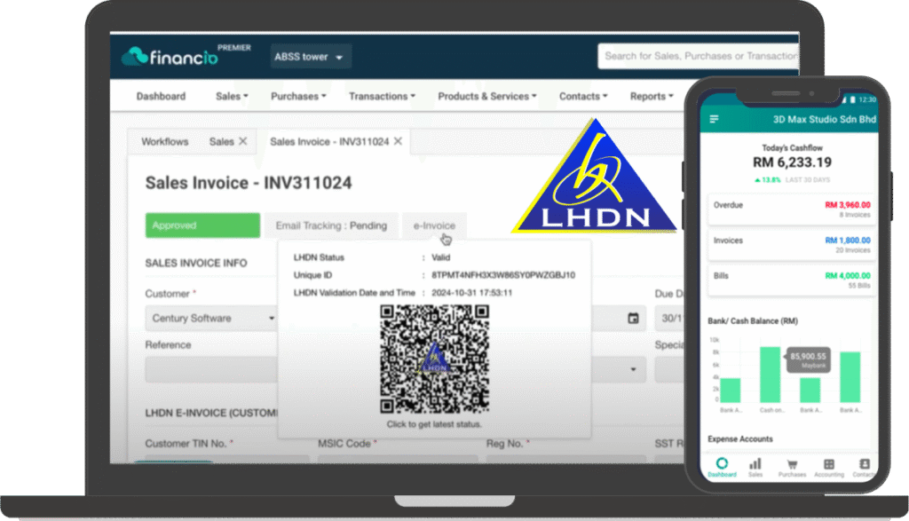This screenshot has height=521, width=909.
Task: Click the green Approved status button
Action: click(x=202, y=225)
